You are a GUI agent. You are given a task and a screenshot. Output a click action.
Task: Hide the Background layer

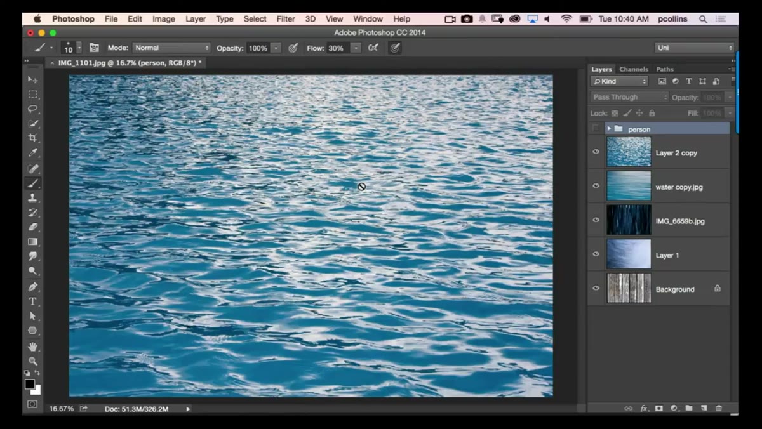coord(596,288)
